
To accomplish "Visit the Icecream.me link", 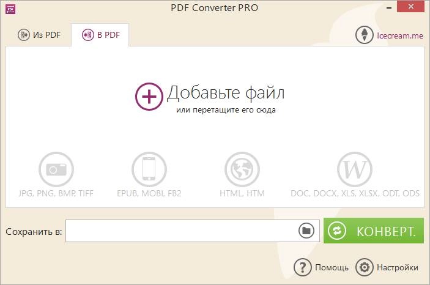I will (400, 35).
